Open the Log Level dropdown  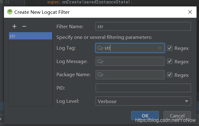tap(143, 101)
